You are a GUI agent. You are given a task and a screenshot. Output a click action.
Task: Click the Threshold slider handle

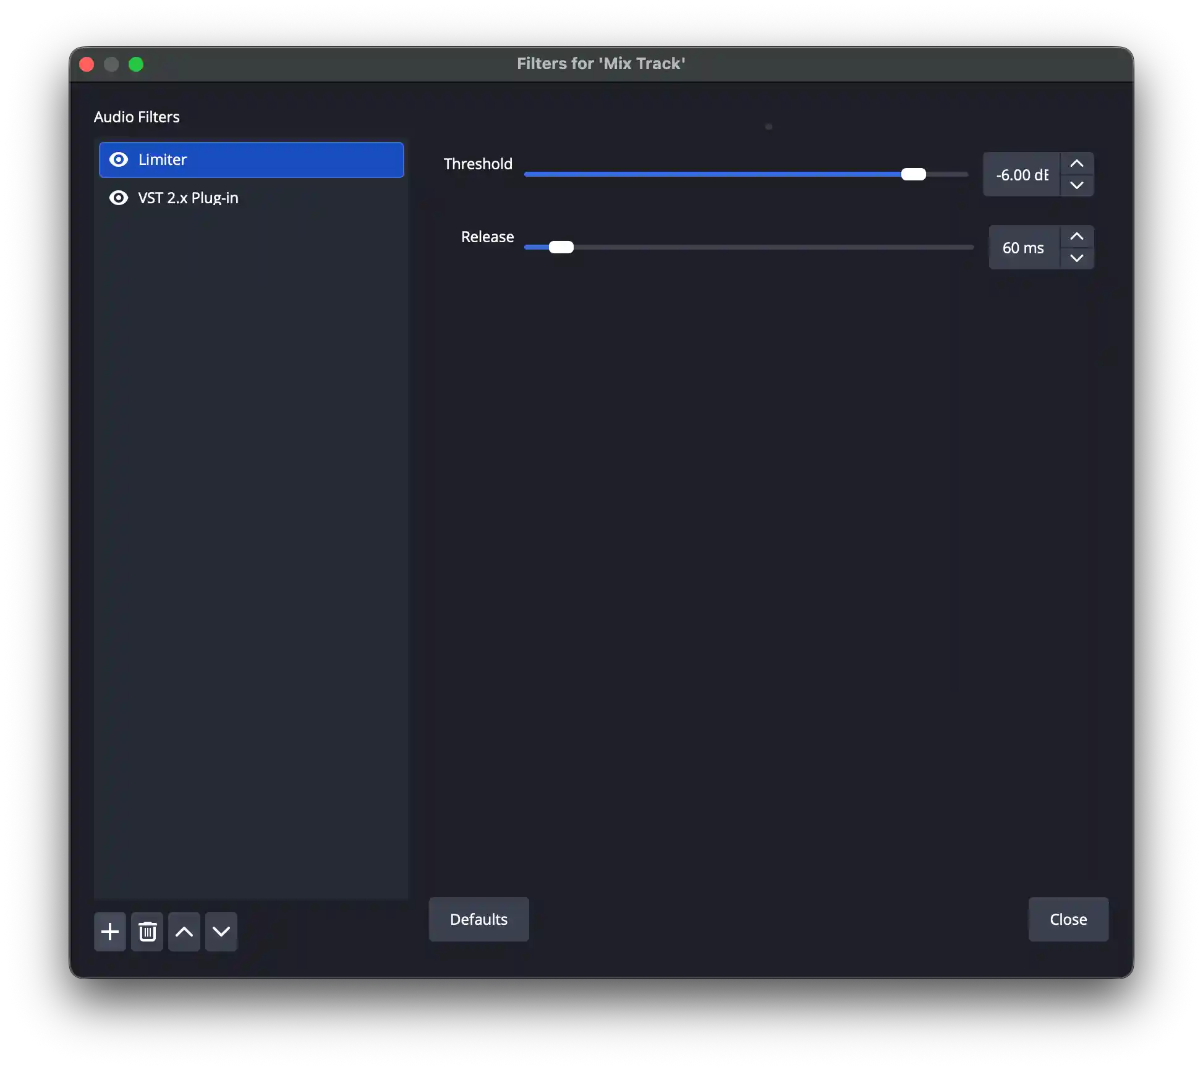click(x=913, y=174)
